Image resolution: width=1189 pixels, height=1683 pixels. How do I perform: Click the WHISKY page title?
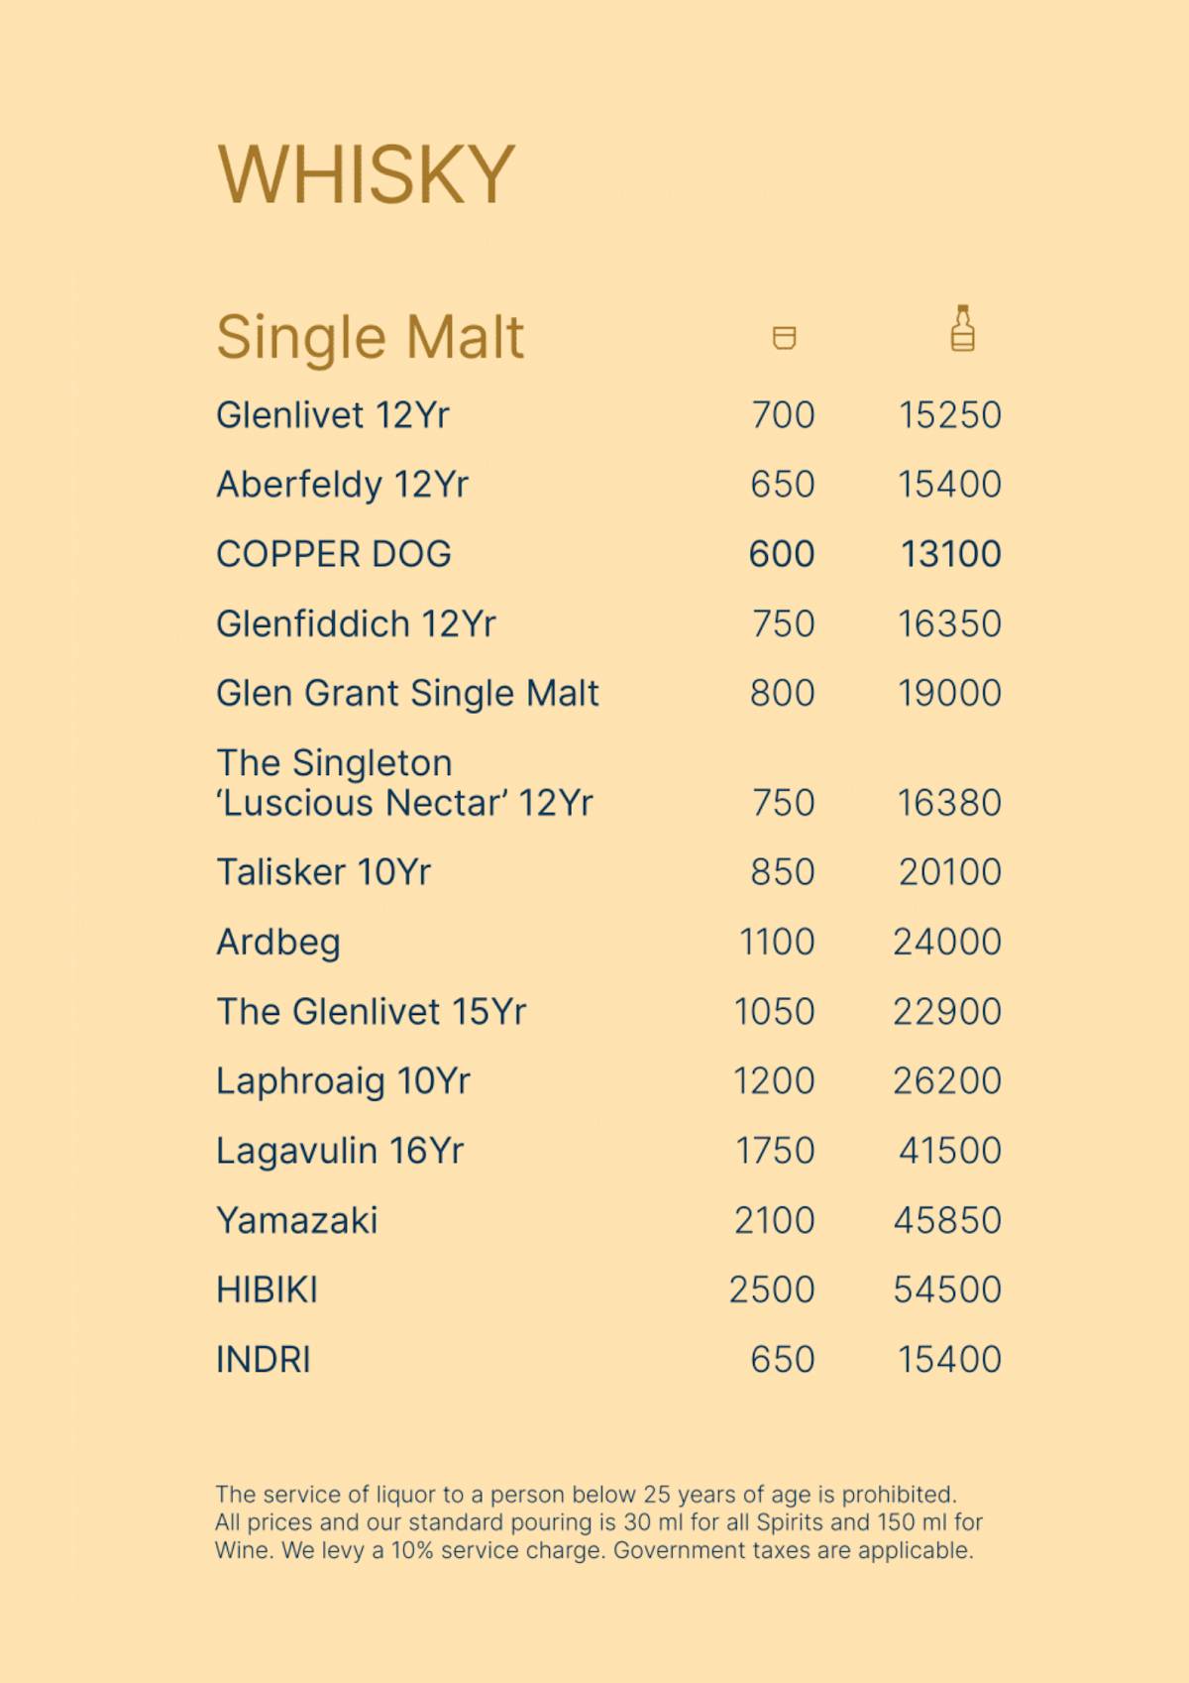coord(366,174)
